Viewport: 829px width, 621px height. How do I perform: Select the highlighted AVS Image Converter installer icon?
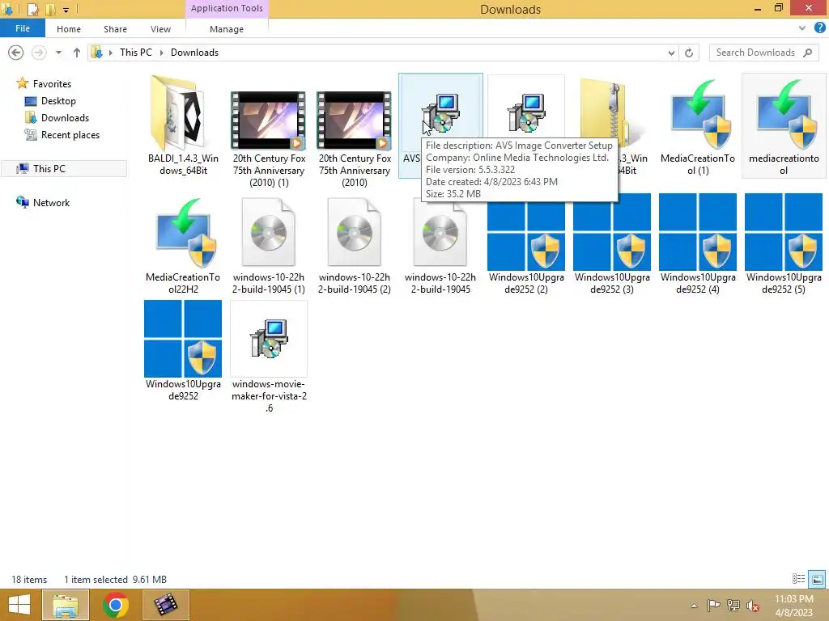pos(440,112)
